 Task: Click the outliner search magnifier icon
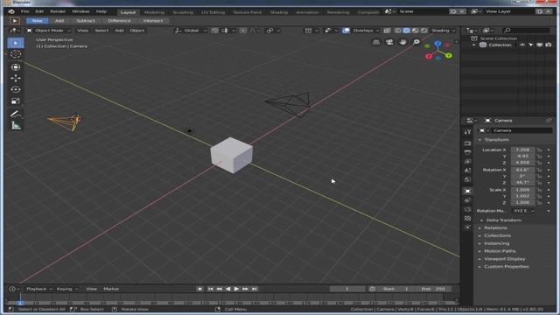[507, 31]
